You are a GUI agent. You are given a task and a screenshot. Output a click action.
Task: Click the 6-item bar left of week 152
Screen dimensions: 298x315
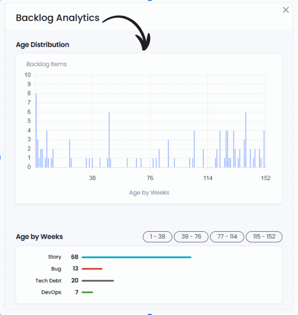click(x=246, y=140)
